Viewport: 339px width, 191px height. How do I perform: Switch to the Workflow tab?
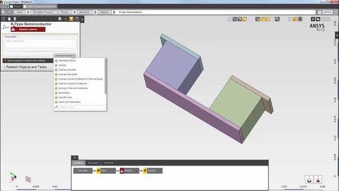click(x=78, y=163)
